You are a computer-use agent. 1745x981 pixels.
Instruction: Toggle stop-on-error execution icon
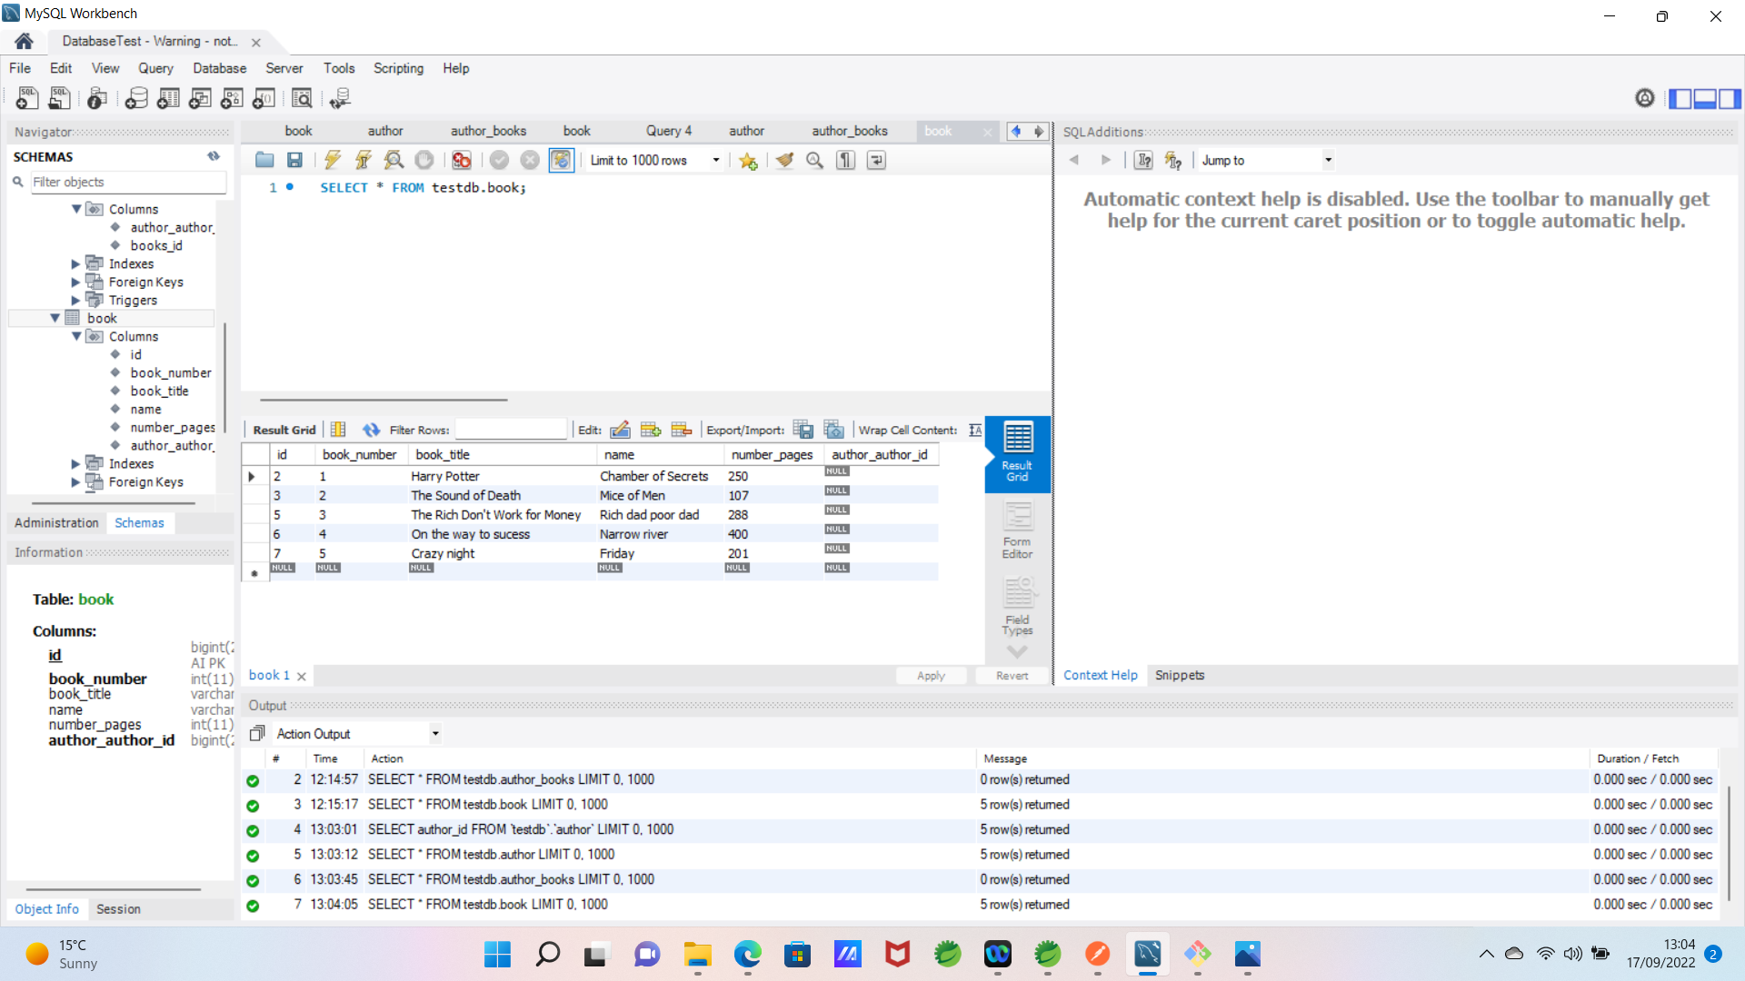(462, 161)
